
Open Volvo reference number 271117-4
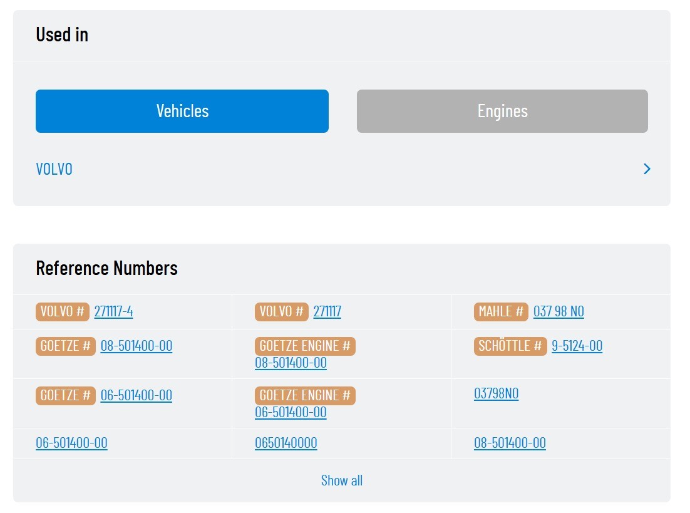[113, 311]
